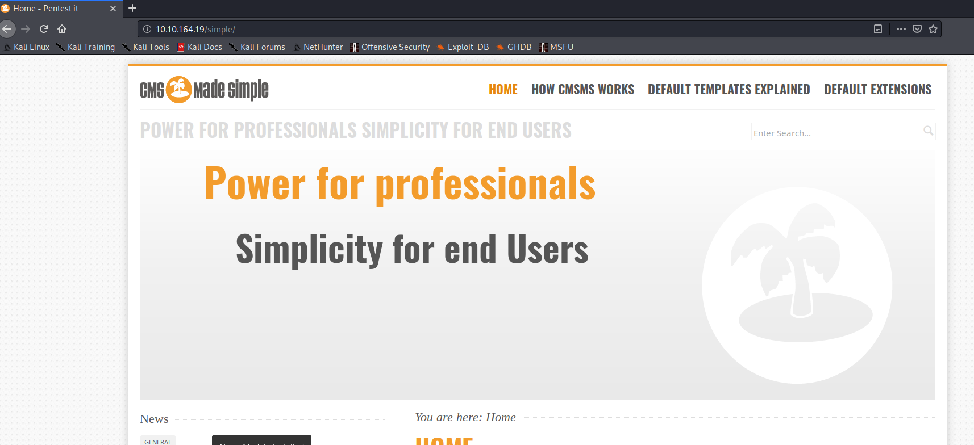Click the CMS Made Simple logo
This screenshot has height=445, width=974.
(204, 90)
